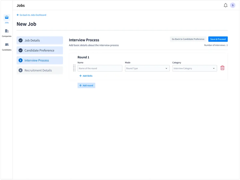Click the step 3 number badge

point(20,61)
